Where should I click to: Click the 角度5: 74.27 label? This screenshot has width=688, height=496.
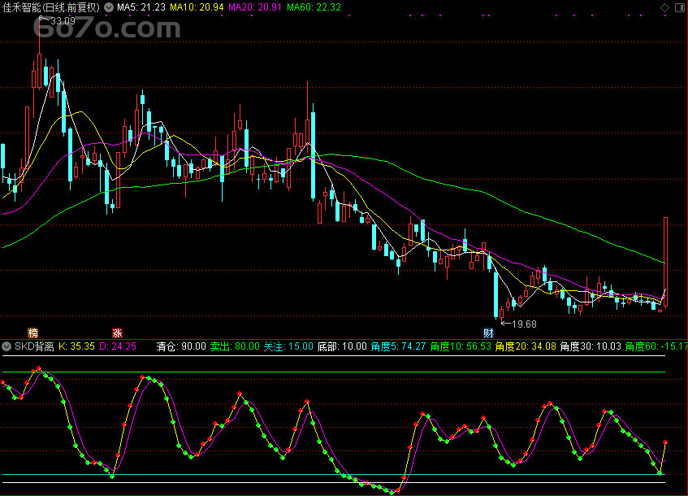tap(398, 346)
